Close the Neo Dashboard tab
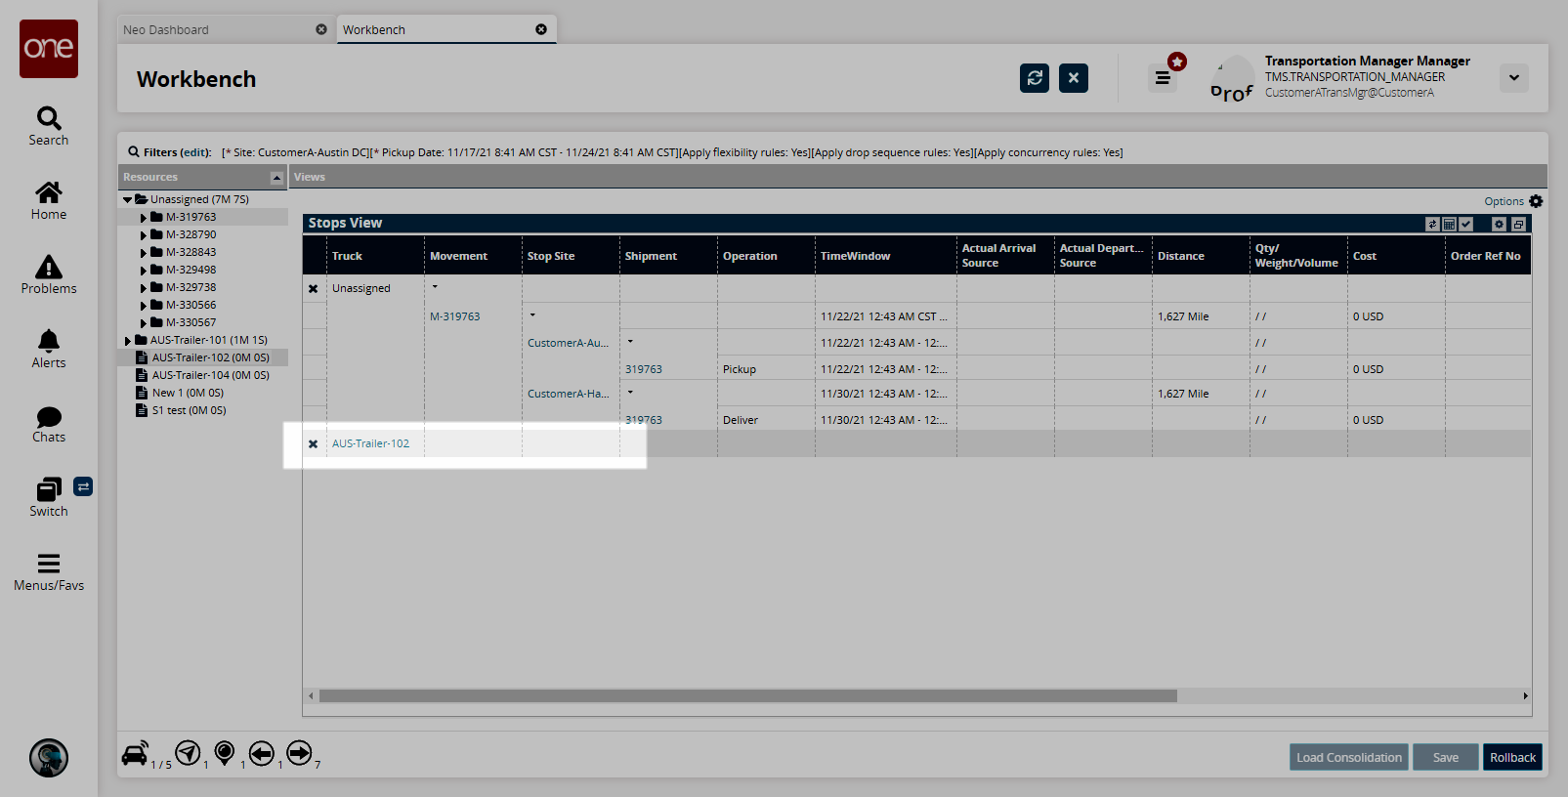The height and width of the screenshot is (797, 1568). click(x=321, y=29)
